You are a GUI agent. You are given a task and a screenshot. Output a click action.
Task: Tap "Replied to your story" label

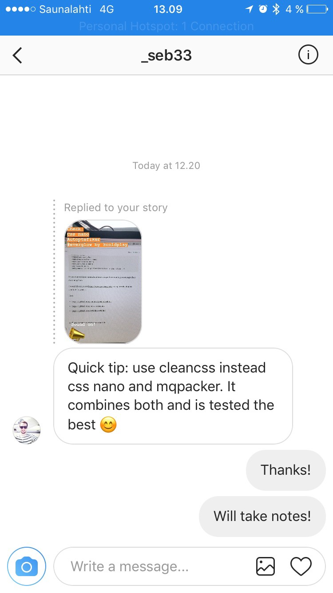point(116,208)
